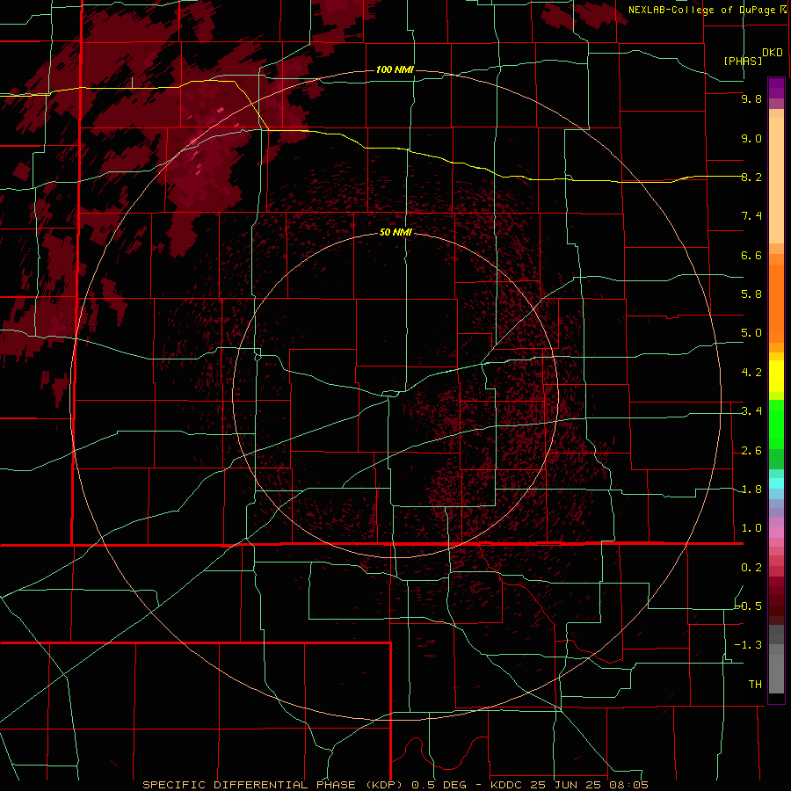Click the "TH" threshold label on the scale

click(755, 685)
